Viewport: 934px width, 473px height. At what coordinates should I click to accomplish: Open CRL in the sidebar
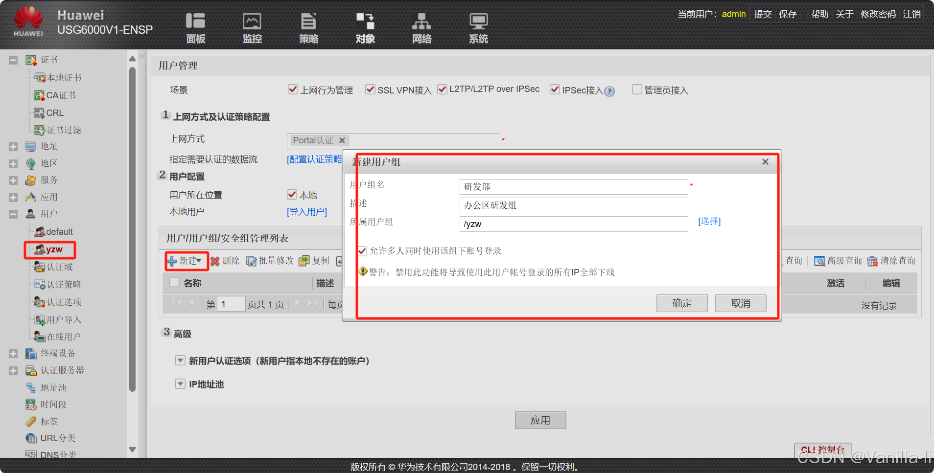[x=55, y=113]
